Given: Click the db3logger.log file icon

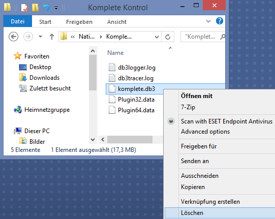Looking at the screenshot, I should (112, 67).
